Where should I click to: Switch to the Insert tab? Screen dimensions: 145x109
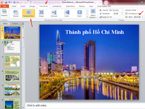[23, 6]
